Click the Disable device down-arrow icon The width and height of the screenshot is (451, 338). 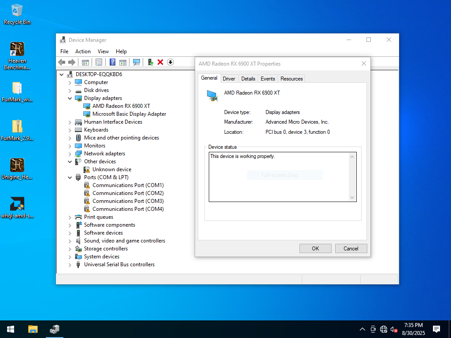[x=170, y=62]
